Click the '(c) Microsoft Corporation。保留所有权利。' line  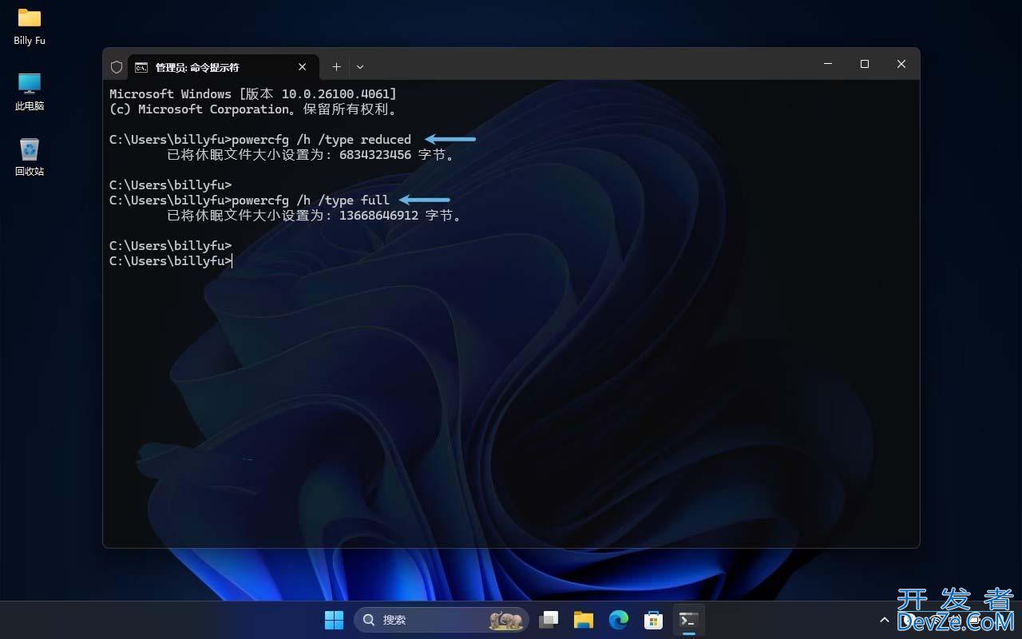pyautogui.click(x=253, y=109)
